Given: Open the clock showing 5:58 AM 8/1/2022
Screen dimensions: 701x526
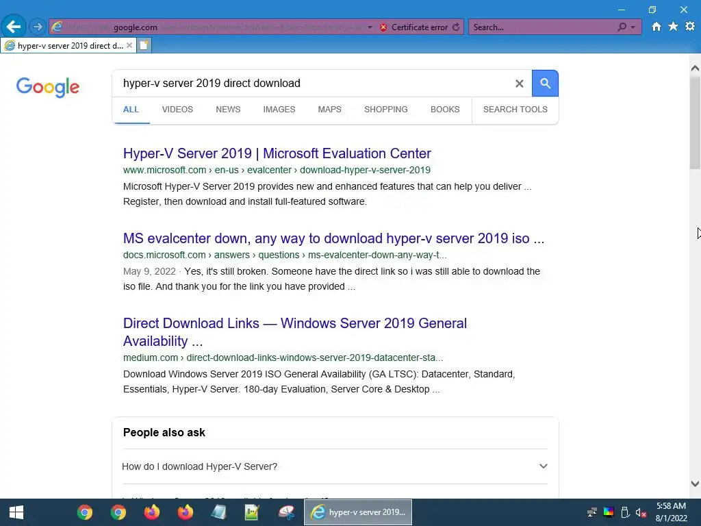Looking at the screenshot, I should (671, 512).
